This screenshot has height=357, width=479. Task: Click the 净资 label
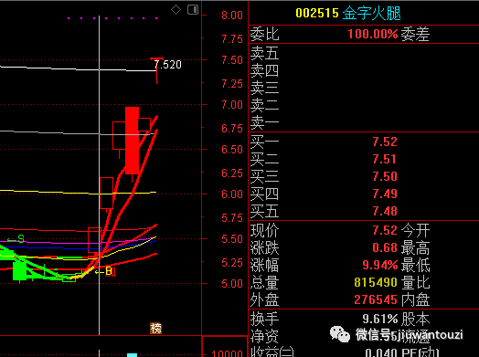point(264,336)
